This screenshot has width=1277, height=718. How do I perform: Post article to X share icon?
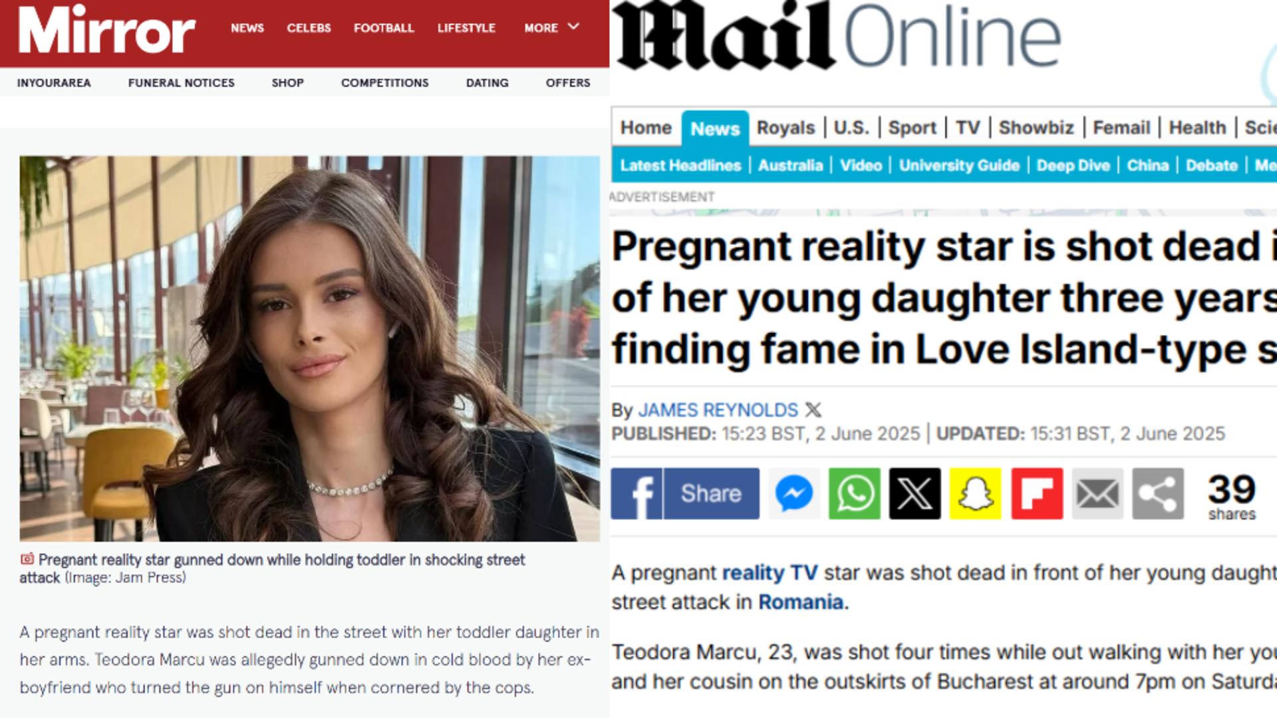pos(915,493)
